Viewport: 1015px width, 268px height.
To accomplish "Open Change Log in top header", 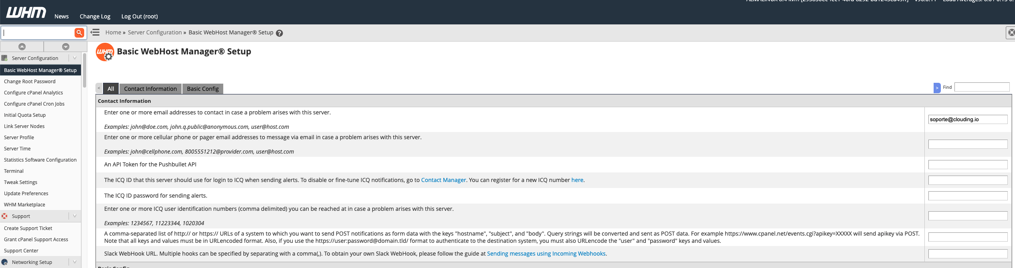I will pyautogui.click(x=95, y=16).
